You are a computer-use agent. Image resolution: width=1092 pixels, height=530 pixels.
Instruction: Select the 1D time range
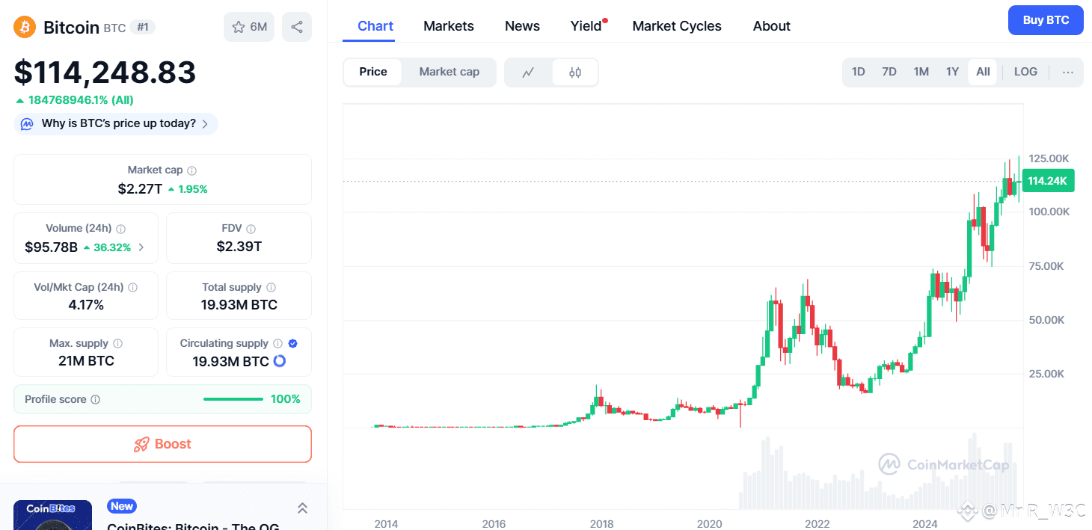coord(858,72)
